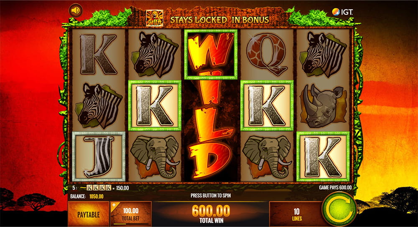Click the IGT logo
The width and height of the screenshot is (418, 227).
(343, 12)
